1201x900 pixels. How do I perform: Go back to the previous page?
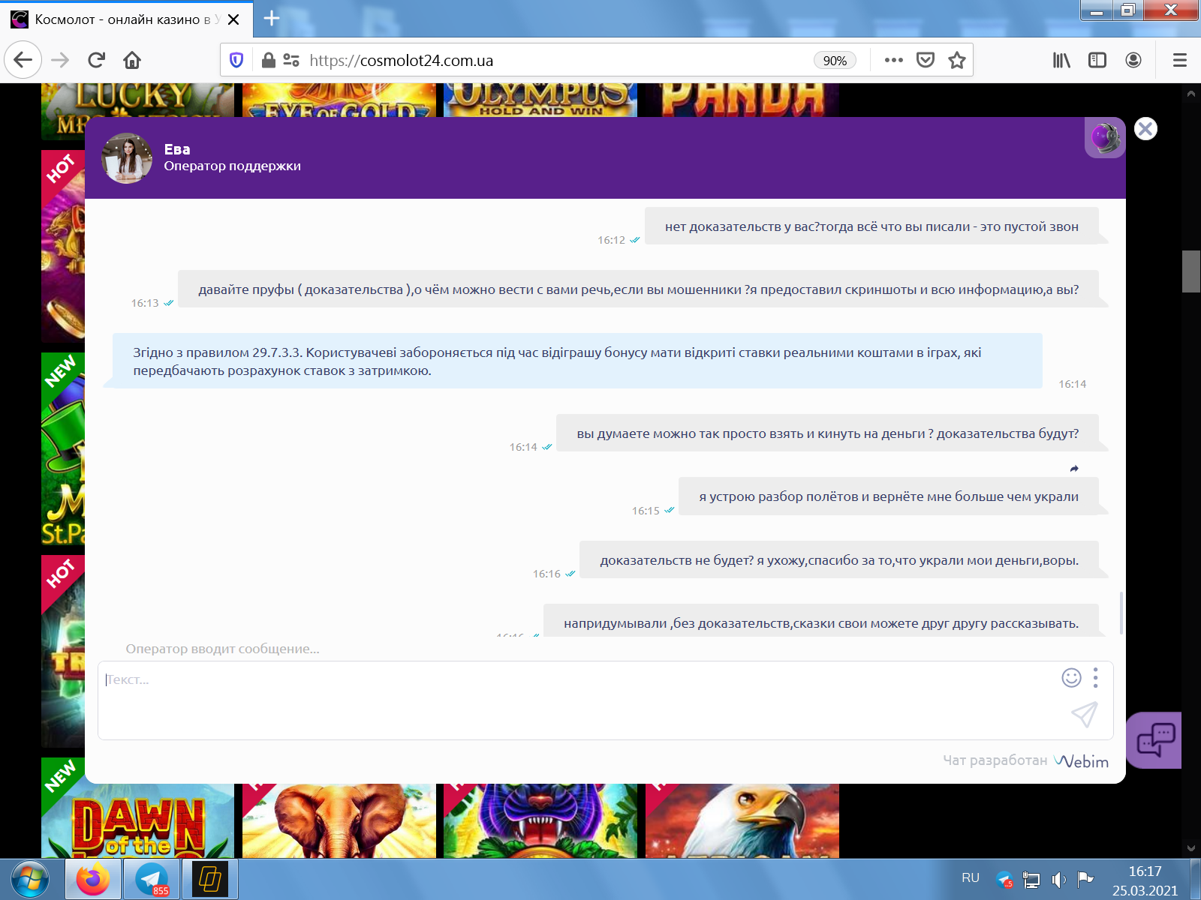[x=23, y=60]
